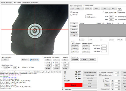
Task: Click the Refresh List button
Action: click(x=88, y=9)
